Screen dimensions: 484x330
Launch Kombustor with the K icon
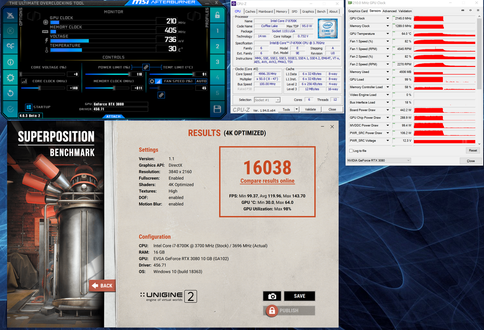pyautogui.click(x=10, y=31)
